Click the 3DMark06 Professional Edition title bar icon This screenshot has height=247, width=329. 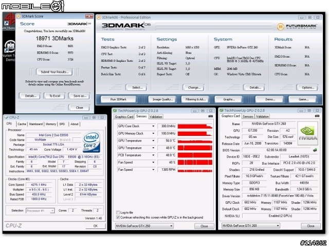99,17
